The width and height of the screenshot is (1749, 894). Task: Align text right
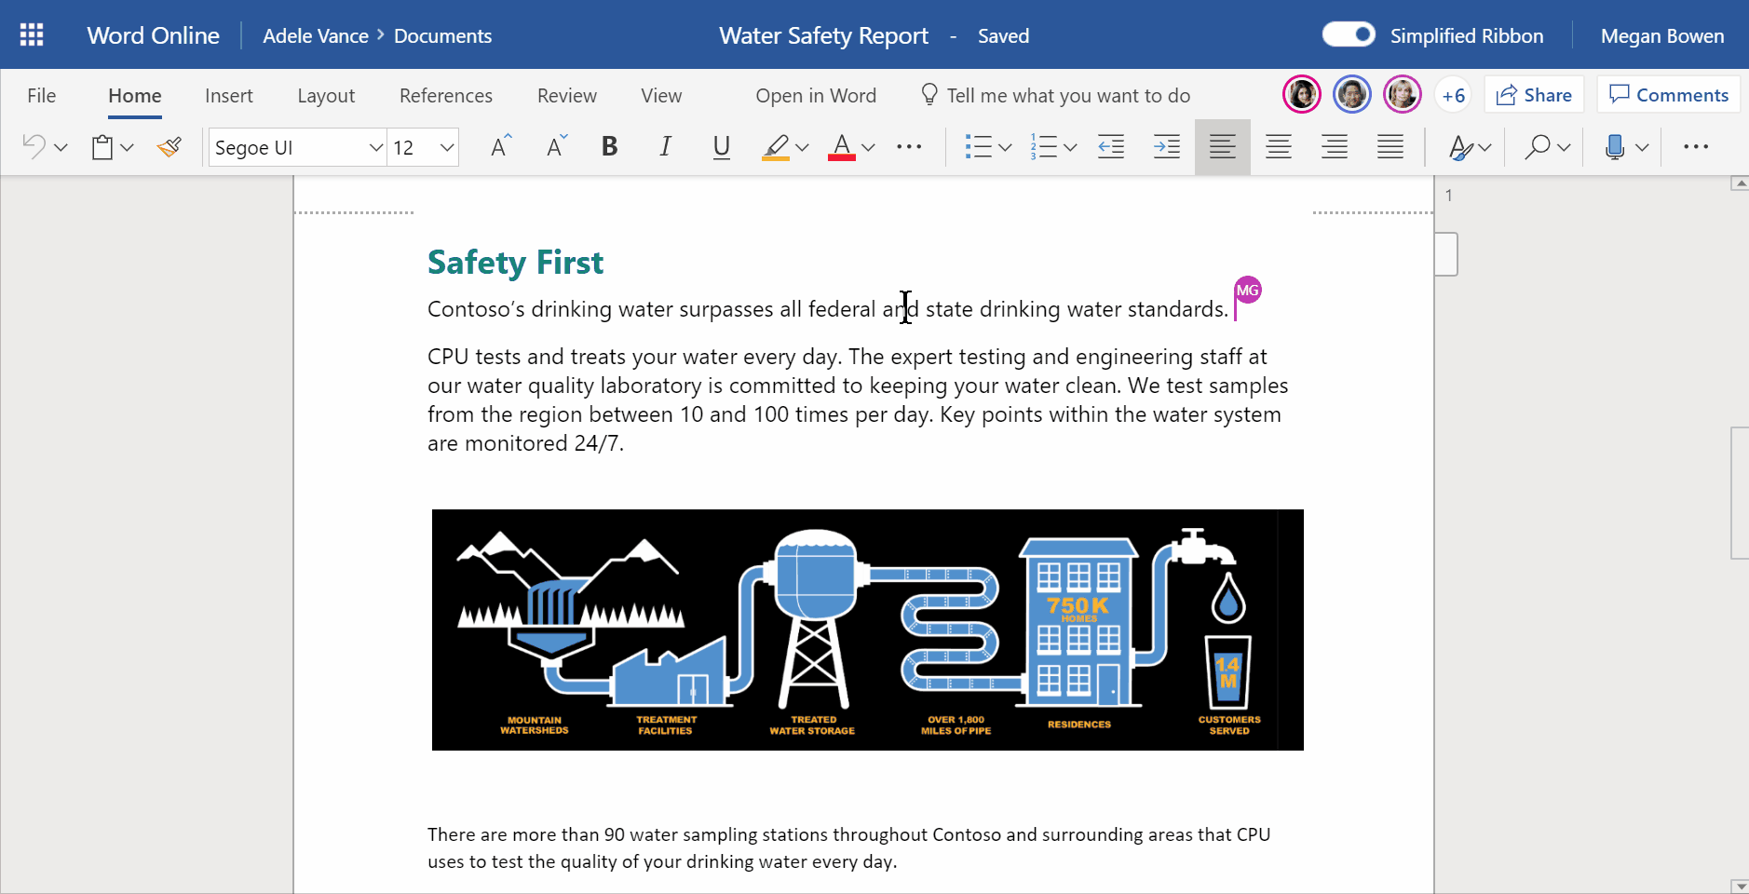1335,146
